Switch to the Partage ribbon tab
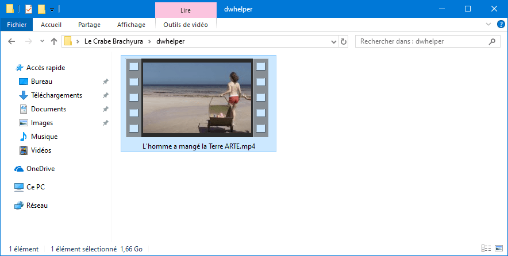The image size is (508, 256). click(x=89, y=25)
